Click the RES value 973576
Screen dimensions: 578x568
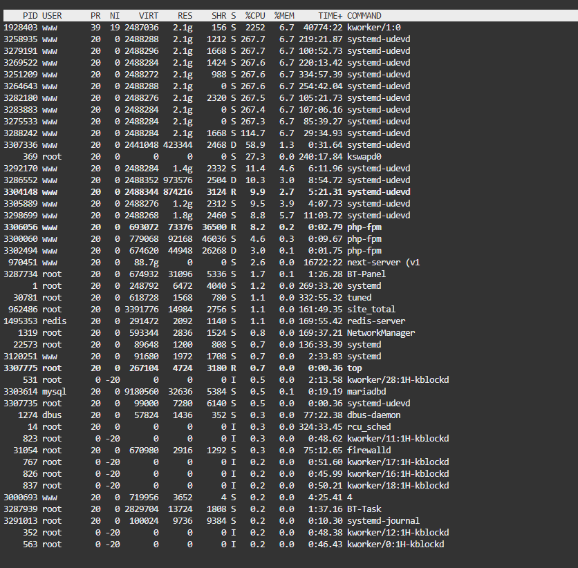(178, 180)
